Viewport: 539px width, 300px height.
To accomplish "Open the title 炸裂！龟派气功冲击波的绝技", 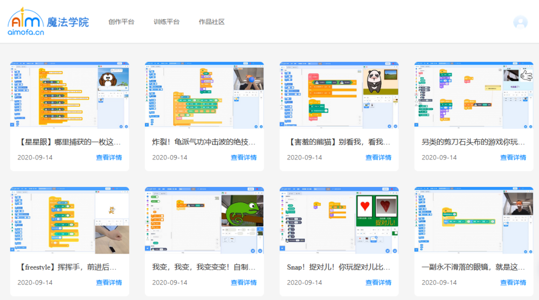I will [x=204, y=142].
